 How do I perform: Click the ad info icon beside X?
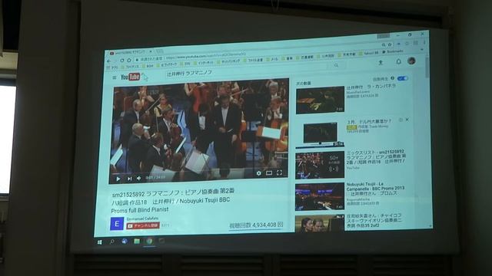(x=401, y=120)
